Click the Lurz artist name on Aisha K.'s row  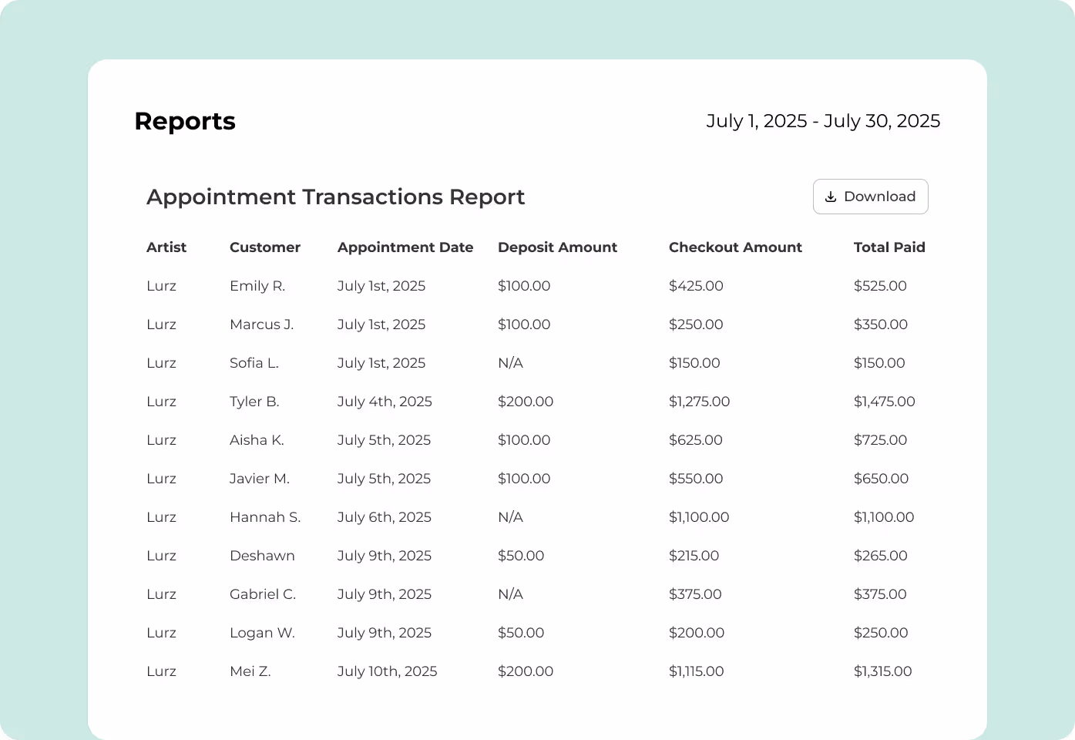pyautogui.click(x=161, y=440)
